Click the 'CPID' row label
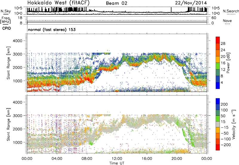This screenshot has height=165, width=239. [x=7, y=28]
